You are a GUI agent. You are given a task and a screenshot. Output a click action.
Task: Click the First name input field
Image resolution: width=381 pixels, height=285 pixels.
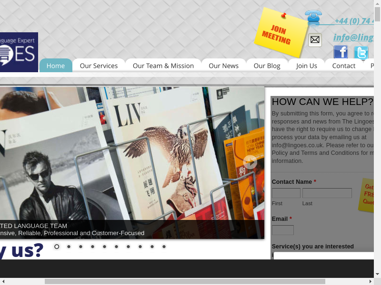(x=286, y=193)
